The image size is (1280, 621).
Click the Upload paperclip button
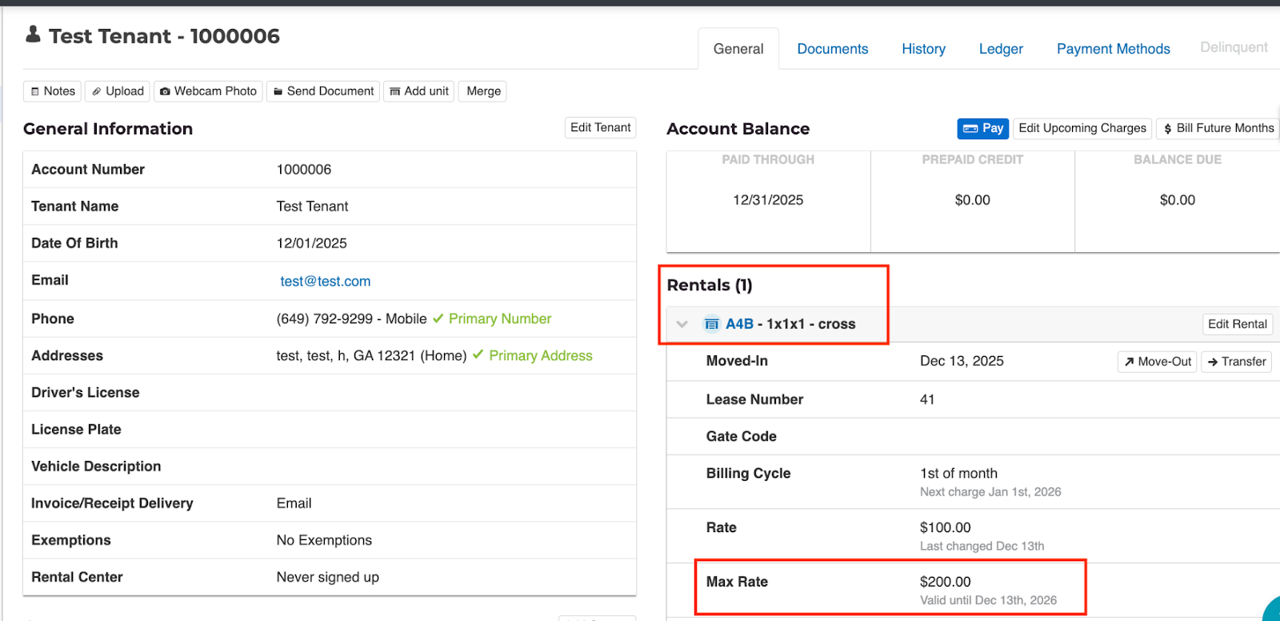(118, 91)
